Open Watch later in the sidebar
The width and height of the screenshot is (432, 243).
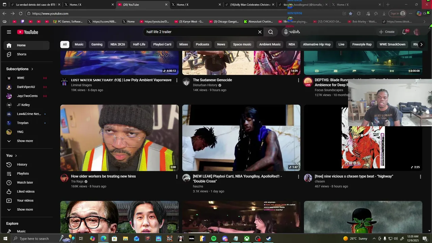[26, 183]
